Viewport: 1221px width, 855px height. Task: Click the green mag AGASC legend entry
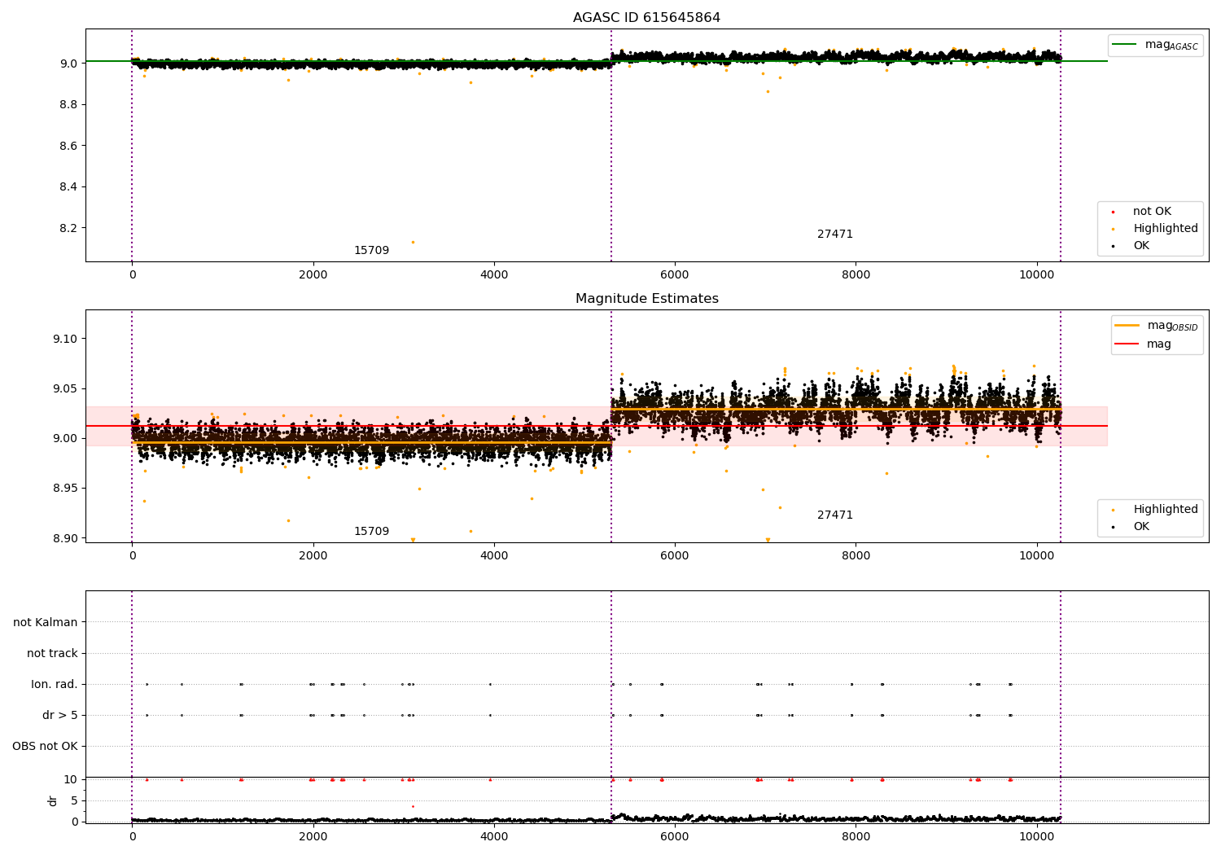pyautogui.click(x=1155, y=45)
